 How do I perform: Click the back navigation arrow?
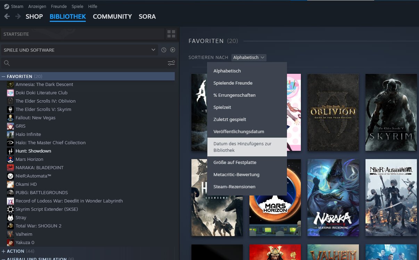pyautogui.click(x=7, y=16)
